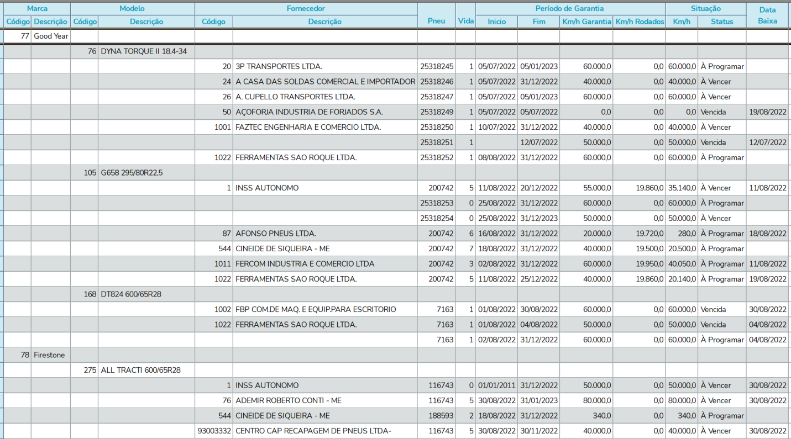Click supplier FBP COM.DE MAQ. E EQUIP.PARA ESCRITORIO
The image size is (791, 439).
[x=316, y=309]
